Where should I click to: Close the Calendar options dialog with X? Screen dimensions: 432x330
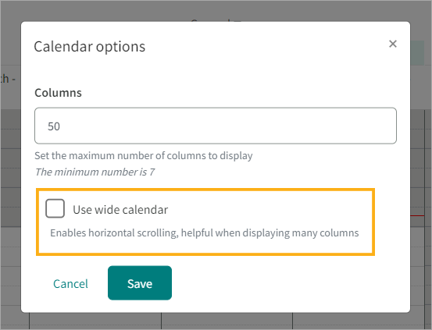point(393,44)
